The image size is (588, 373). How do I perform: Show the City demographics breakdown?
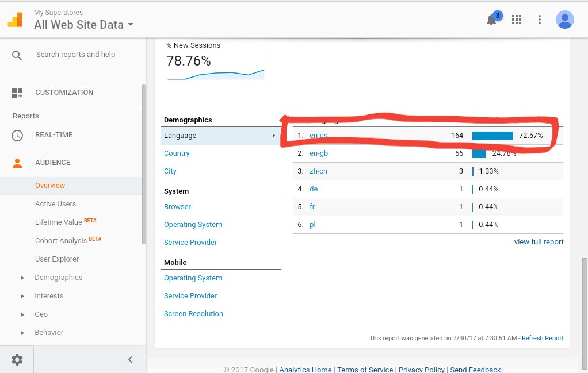click(x=170, y=171)
